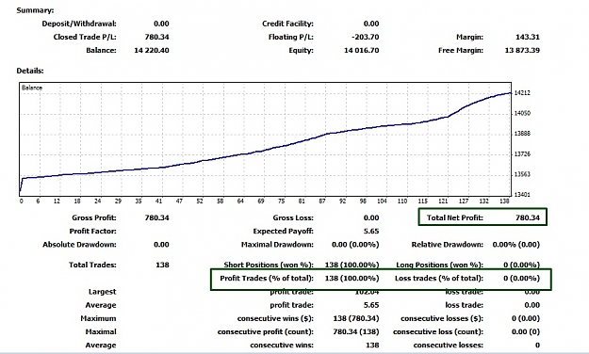This screenshot has height=354, width=589.
Task: Click the 13563 chart axis value
Action: [522, 174]
